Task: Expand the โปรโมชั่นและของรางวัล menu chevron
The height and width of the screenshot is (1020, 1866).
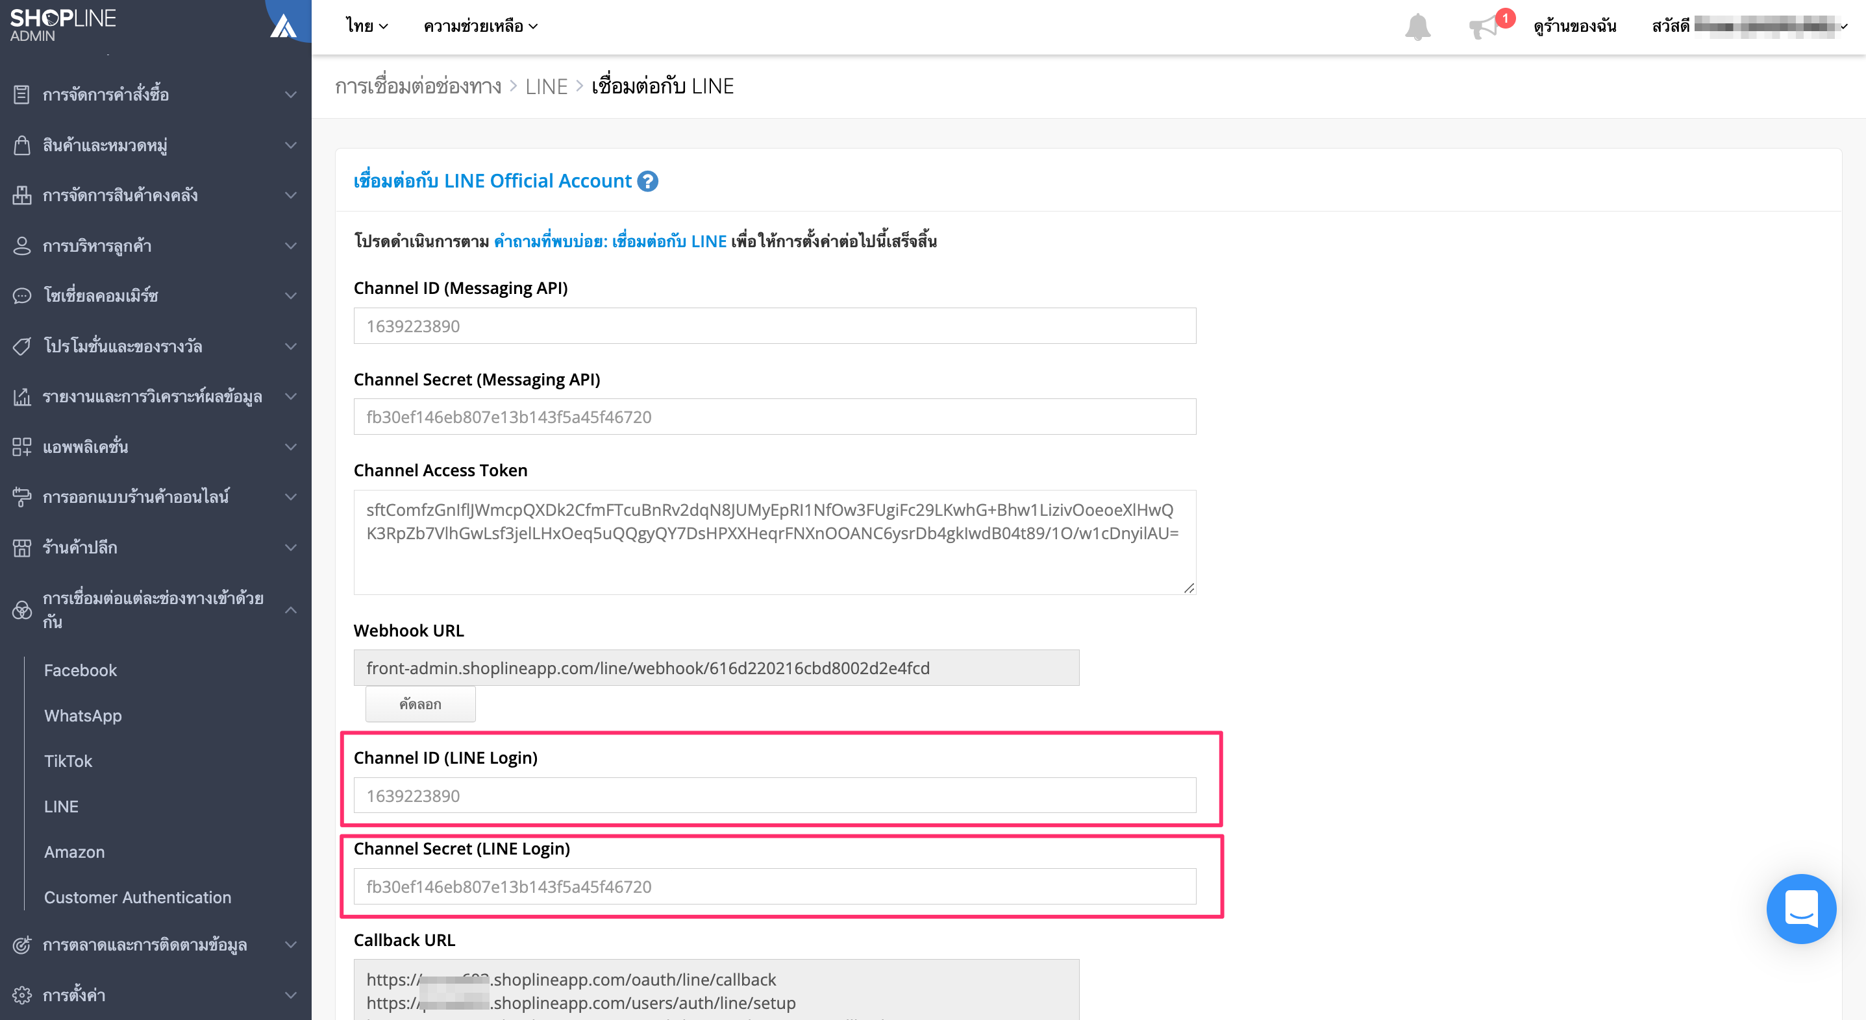Action: [290, 346]
